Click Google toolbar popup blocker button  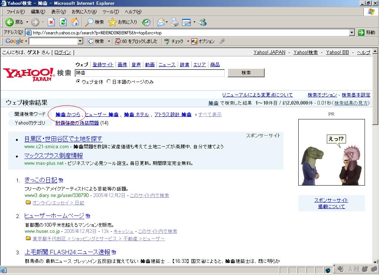(136, 41)
